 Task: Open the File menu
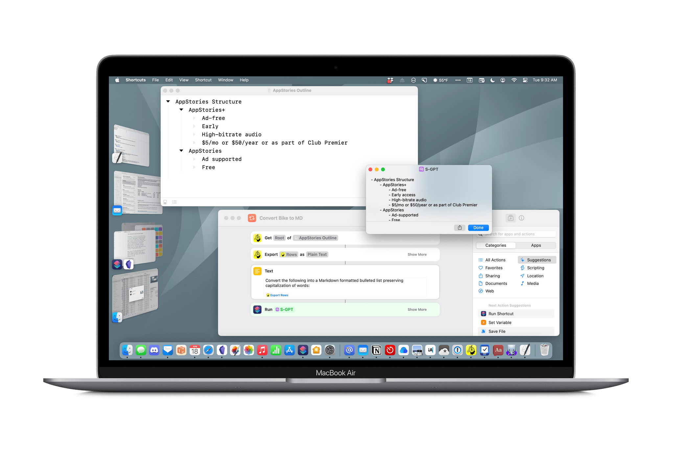(x=155, y=80)
